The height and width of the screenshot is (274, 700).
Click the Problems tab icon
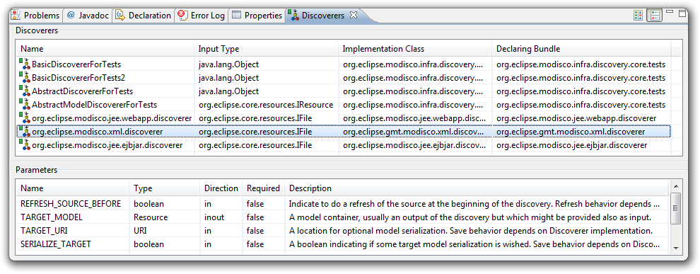click(15, 15)
